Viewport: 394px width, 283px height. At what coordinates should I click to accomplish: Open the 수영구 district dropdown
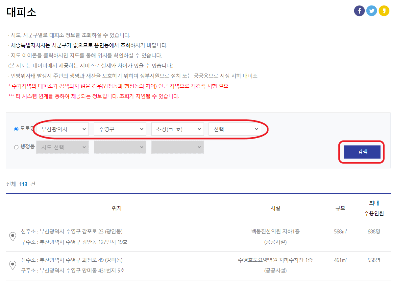pos(120,129)
